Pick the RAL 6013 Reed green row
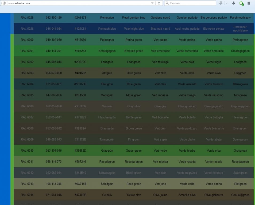Viewport: 255px width, 205px height. [134, 184]
